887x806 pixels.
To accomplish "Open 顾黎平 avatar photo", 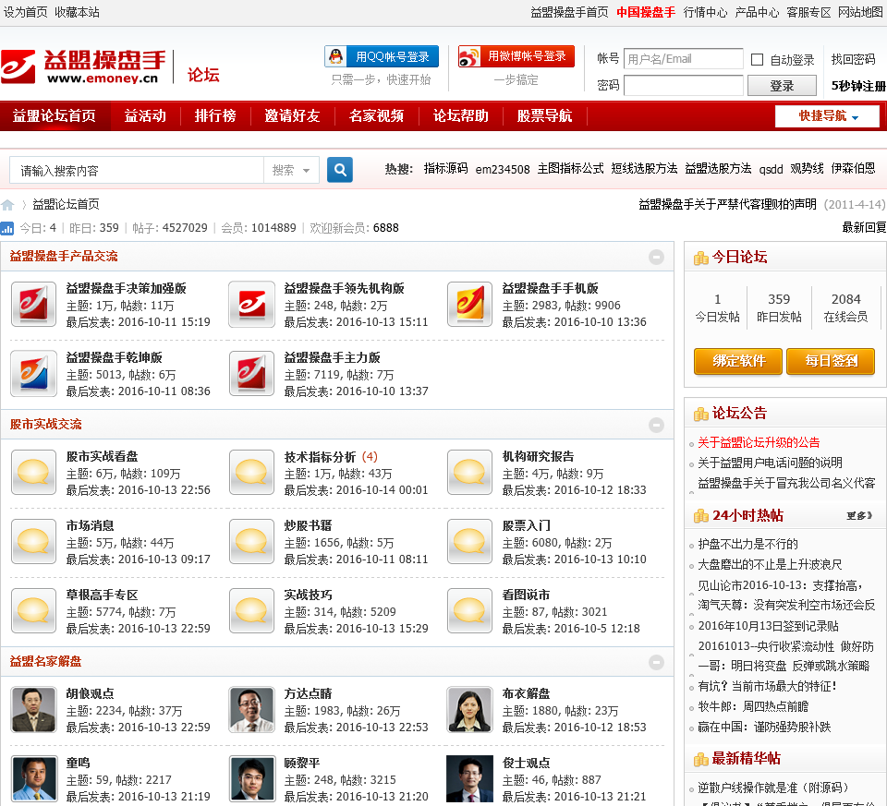I will tap(251, 779).
